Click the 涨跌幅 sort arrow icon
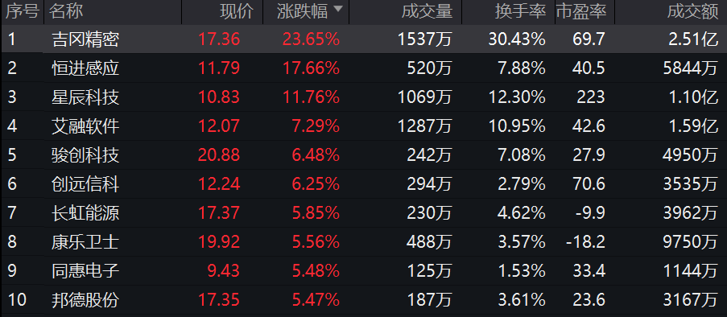Viewport: 727px width, 317px height. pyautogui.click(x=338, y=10)
